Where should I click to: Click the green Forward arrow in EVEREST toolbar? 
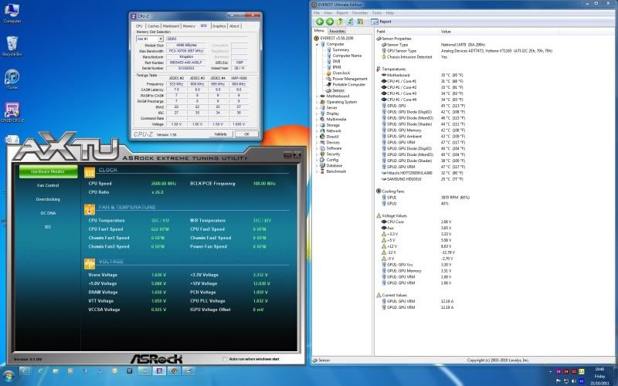tap(330, 22)
